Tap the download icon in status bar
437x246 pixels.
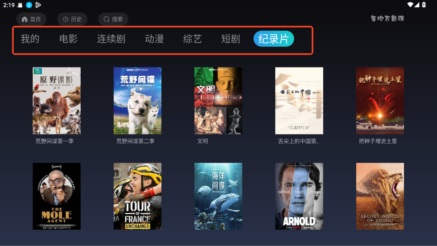point(29,5)
